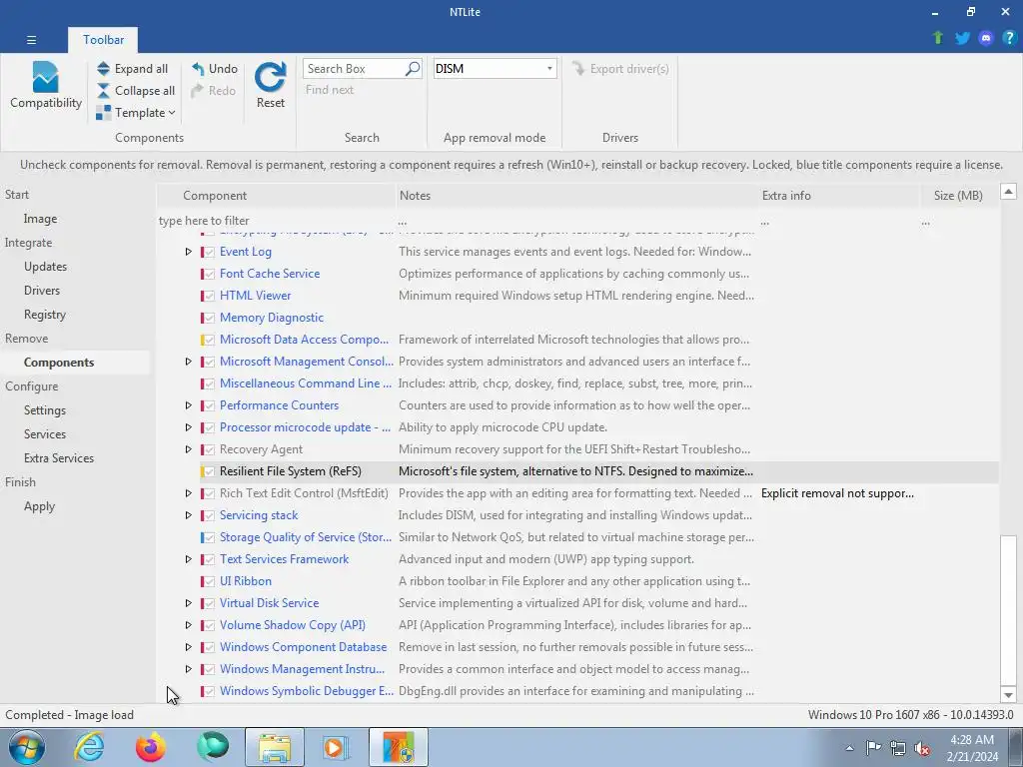The image size is (1023, 767).
Task: Expand the Servicing stack node
Action: pos(188,515)
